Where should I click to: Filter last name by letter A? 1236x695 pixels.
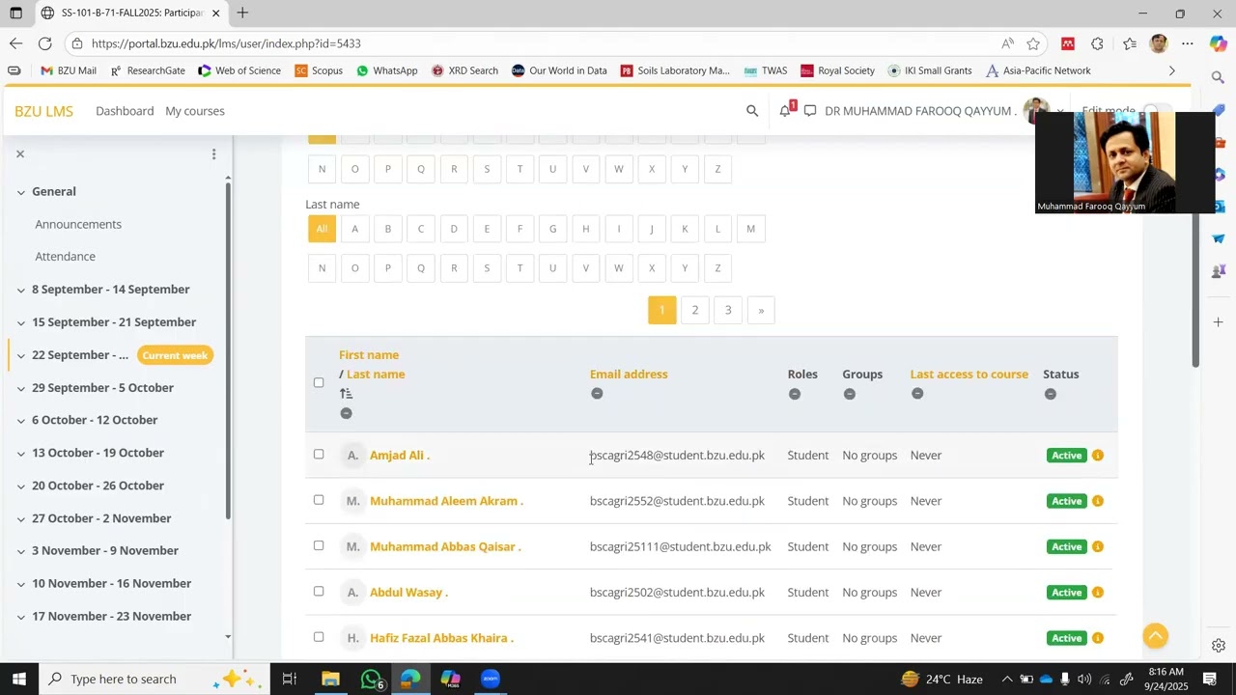tap(354, 229)
